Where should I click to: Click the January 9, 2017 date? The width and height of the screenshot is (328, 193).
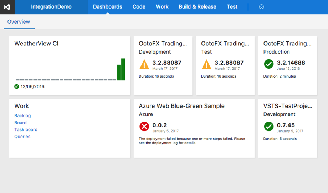pos(290,131)
